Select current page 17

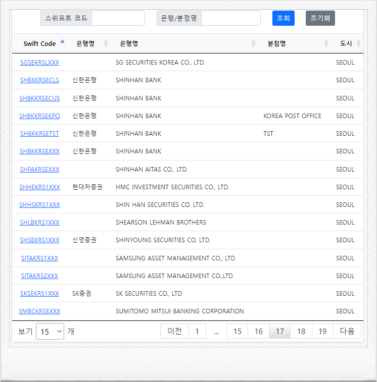[279, 331]
